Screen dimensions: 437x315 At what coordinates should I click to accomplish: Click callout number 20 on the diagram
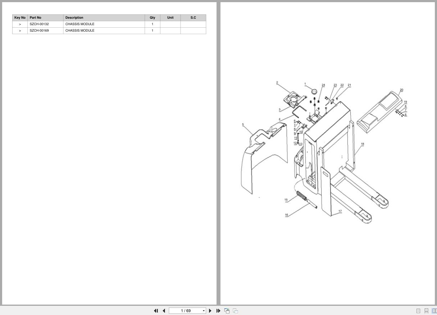[x=401, y=90]
